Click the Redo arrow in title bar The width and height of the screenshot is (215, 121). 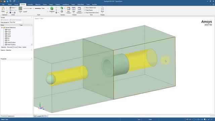tap(14, 1)
